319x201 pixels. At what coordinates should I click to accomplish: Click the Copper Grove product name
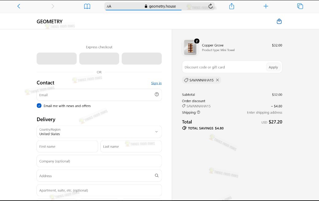213,45
